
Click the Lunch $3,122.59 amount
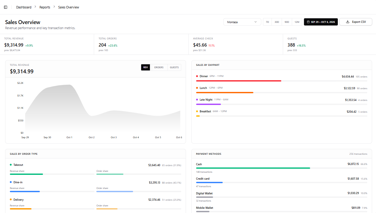point(350,88)
